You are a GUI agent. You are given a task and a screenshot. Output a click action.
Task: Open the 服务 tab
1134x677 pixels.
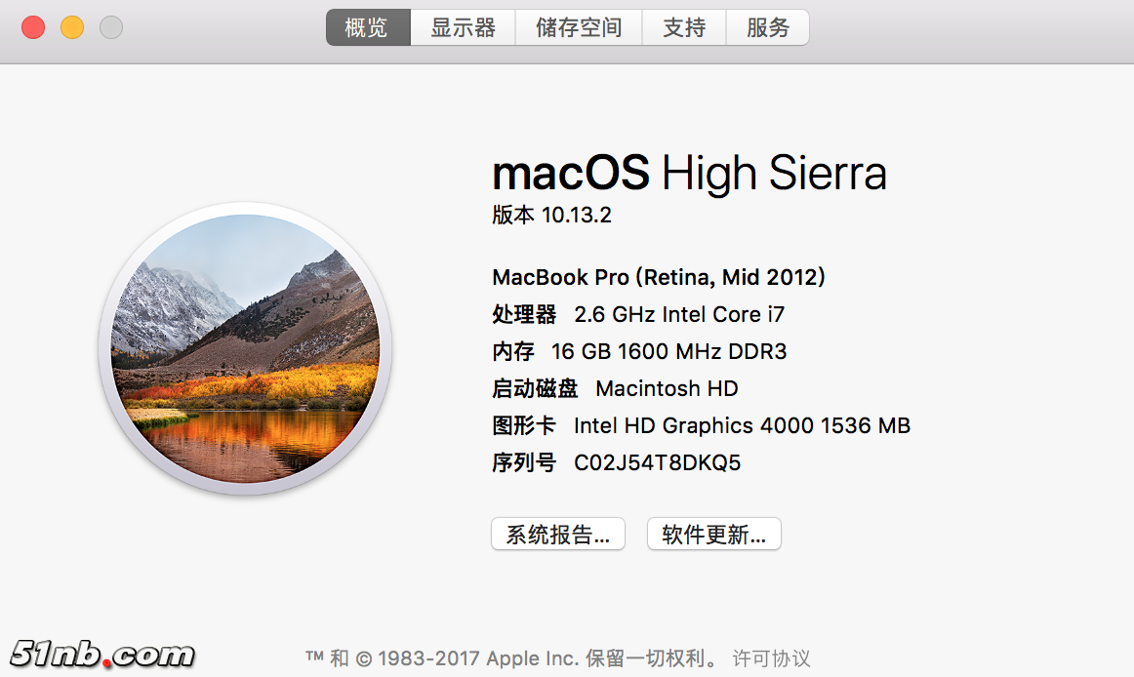pos(768,28)
